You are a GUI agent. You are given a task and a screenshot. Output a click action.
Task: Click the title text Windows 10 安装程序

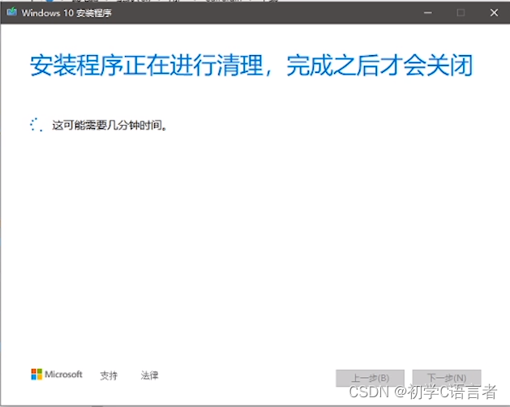[x=66, y=13]
